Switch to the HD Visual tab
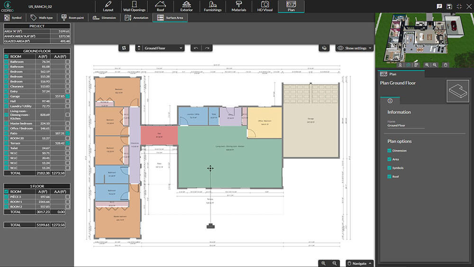Viewport: 474px width, 267px height. pos(265,6)
